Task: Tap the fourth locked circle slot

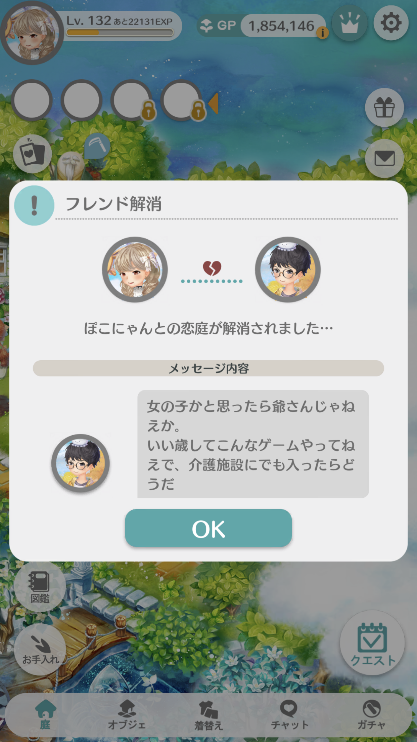Action: pos(181,100)
